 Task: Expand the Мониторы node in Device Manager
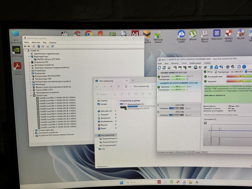point(30,84)
